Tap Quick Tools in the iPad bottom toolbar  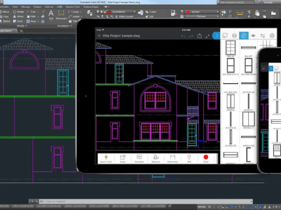click(106, 159)
